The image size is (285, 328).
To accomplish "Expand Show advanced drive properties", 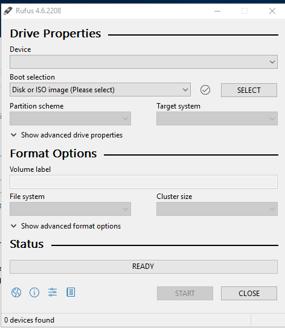I will tap(66, 135).
